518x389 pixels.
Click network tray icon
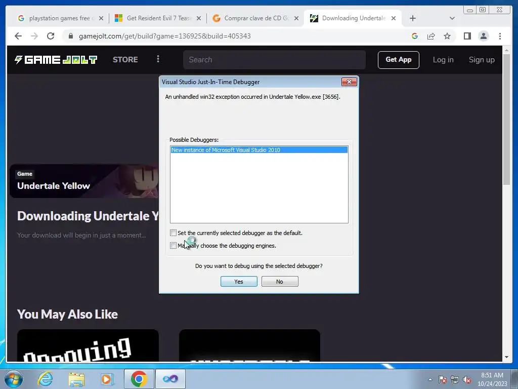[x=455, y=379]
